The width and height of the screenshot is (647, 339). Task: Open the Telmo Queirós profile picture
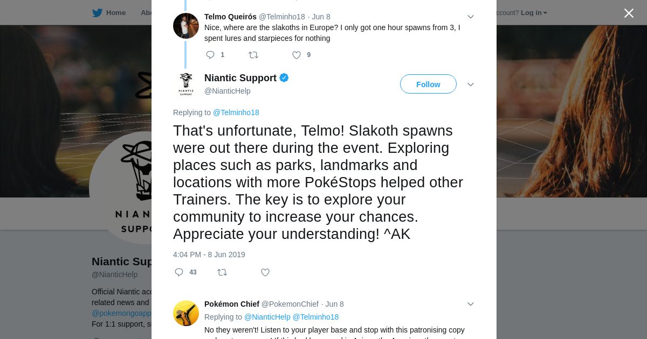(186, 26)
